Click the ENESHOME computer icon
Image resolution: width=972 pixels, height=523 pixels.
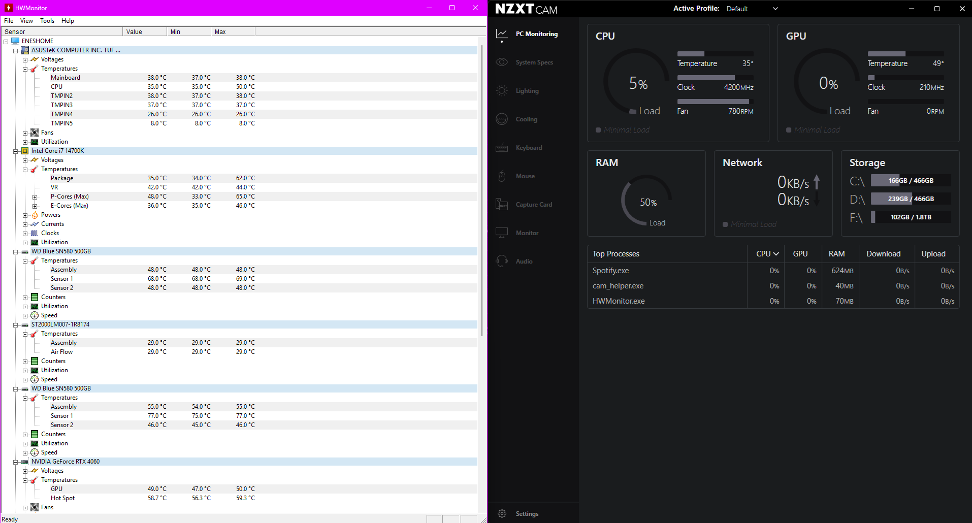[x=15, y=41]
